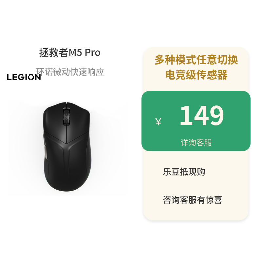This screenshot has width=262, height=262.
Task: Open the black mouse product image
Action: 67,147
